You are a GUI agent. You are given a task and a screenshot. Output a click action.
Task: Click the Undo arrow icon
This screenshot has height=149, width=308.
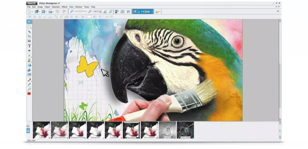[x=57, y=12]
